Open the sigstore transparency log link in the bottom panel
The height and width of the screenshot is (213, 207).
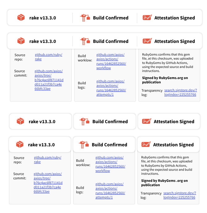[180, 195]
